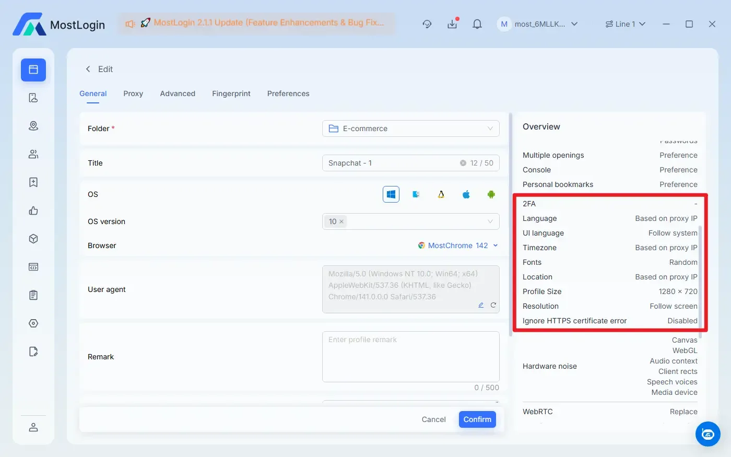
Task: Select the Windows OS option
Action: tap(391, 194)
